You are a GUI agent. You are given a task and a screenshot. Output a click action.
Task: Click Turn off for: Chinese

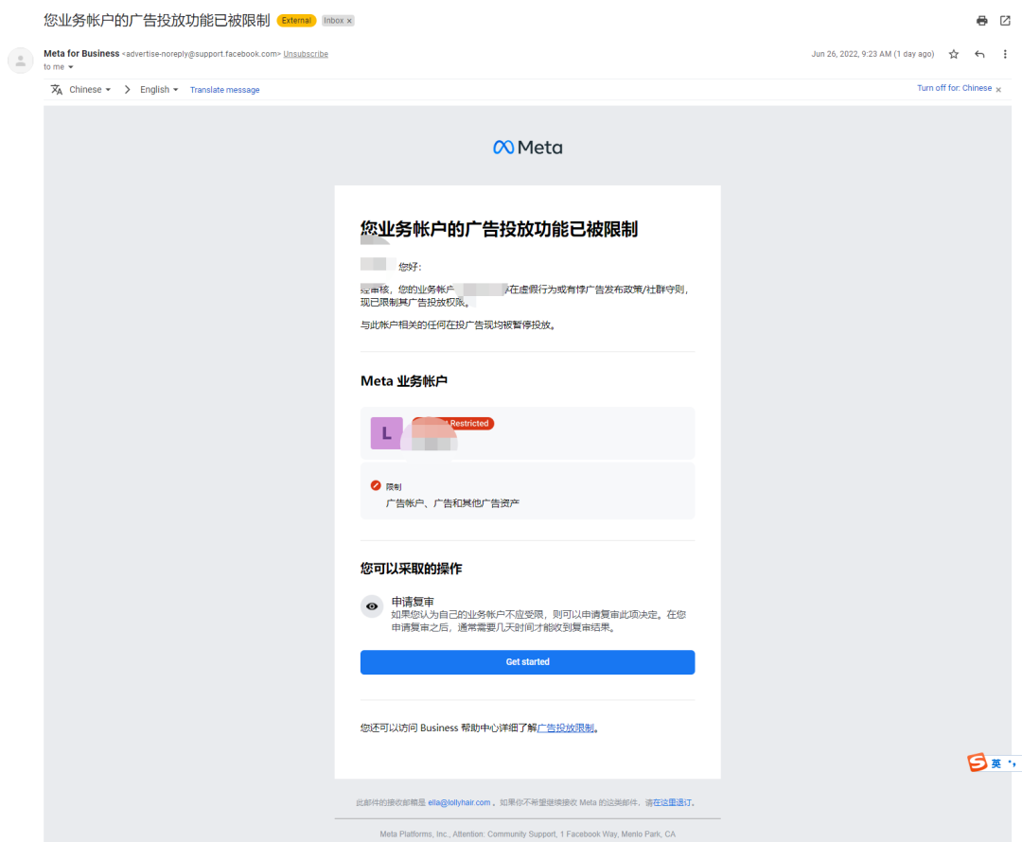click(954, 88)
